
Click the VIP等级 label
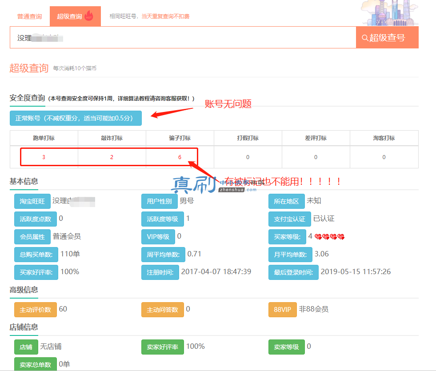point(158,237)
